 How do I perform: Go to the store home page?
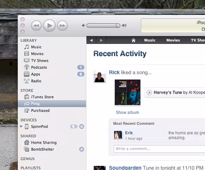pos(134,40)
